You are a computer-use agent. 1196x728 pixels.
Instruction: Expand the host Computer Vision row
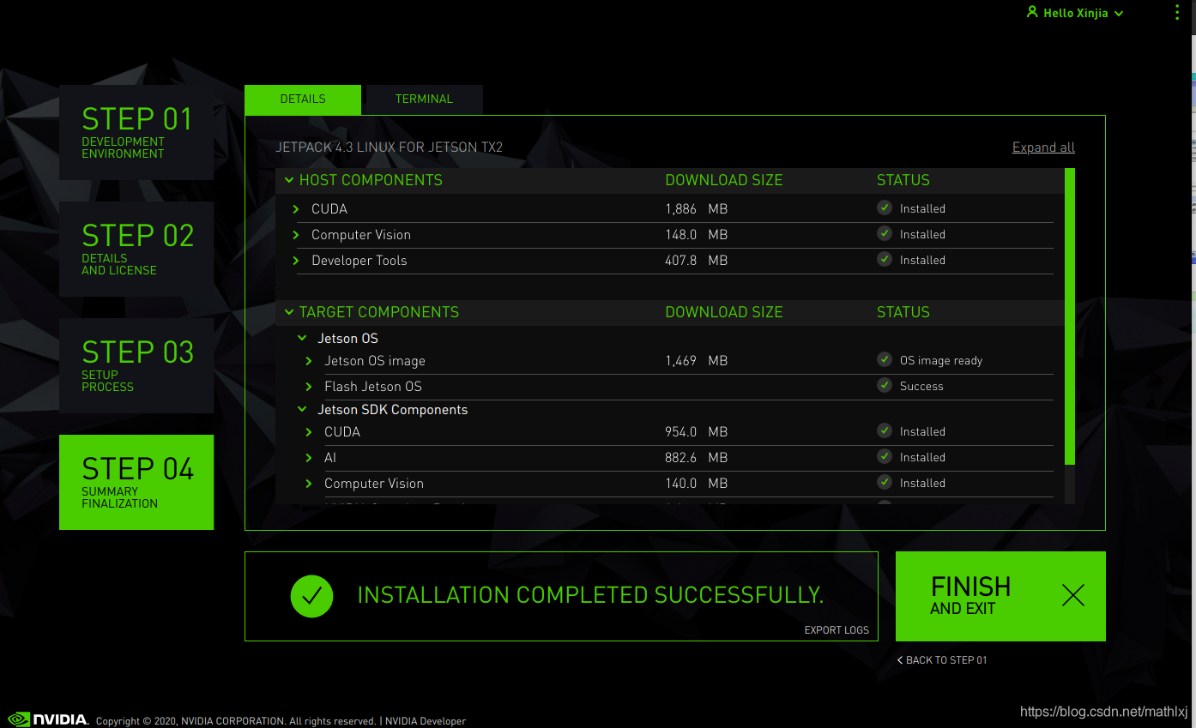[x=296, y=235]
